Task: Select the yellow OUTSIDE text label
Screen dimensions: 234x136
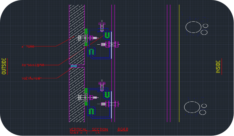Action: click(4, 66)
